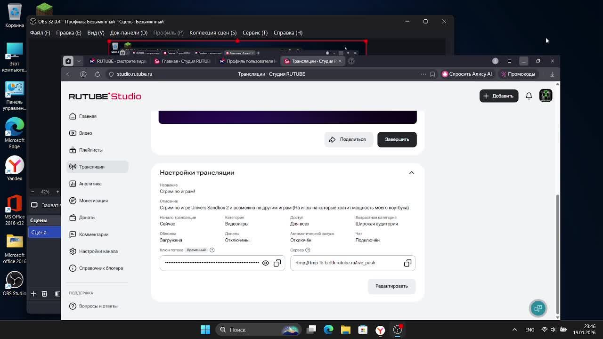Show hidden system tray icons

pos(514,330)
